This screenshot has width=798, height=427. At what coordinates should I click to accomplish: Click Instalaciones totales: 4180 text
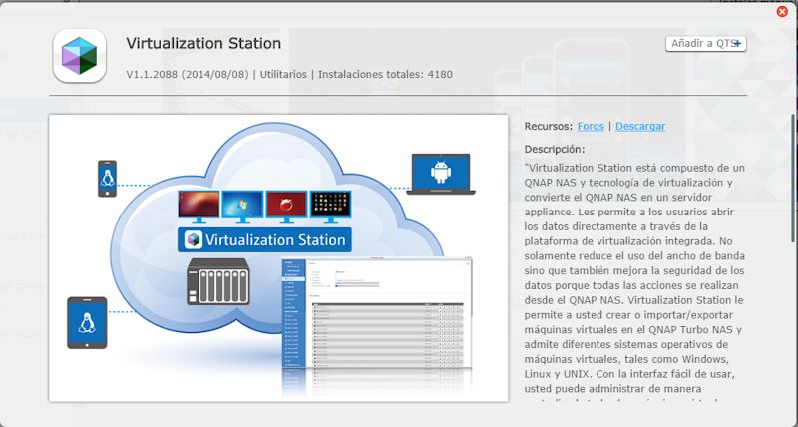point(385,74)
